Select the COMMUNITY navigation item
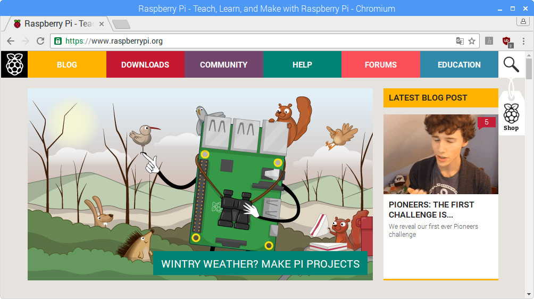534x299 pixels. point(224,64)
